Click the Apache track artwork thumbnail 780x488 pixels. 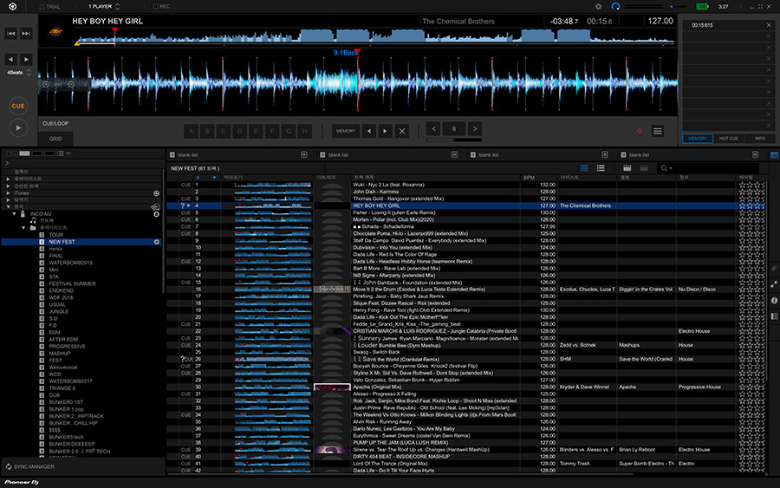pyautogui.click(x=332, y=387)
